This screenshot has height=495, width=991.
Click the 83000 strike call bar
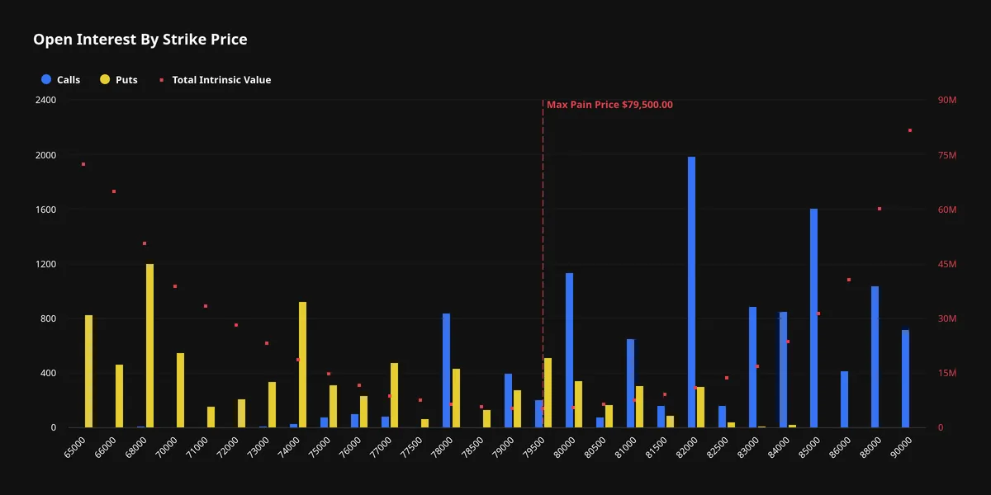pos(753,367)
